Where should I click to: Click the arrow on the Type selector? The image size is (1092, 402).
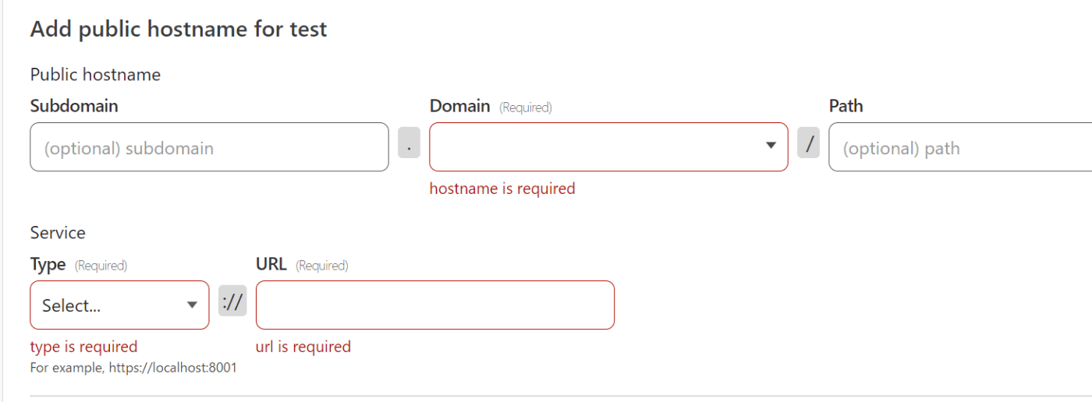(x=192, y=305)
